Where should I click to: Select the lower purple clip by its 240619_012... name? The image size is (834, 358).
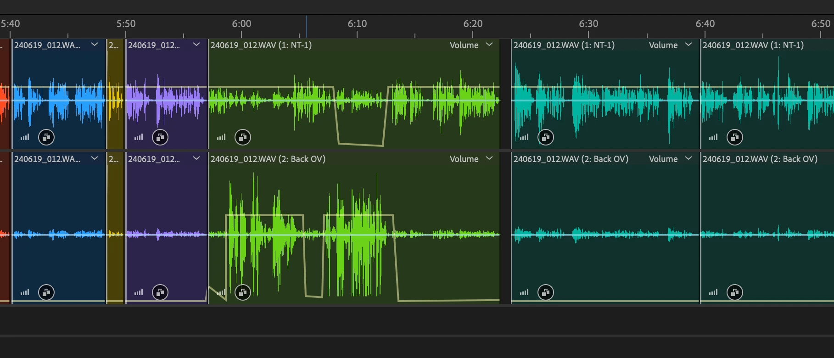(154, 159)
